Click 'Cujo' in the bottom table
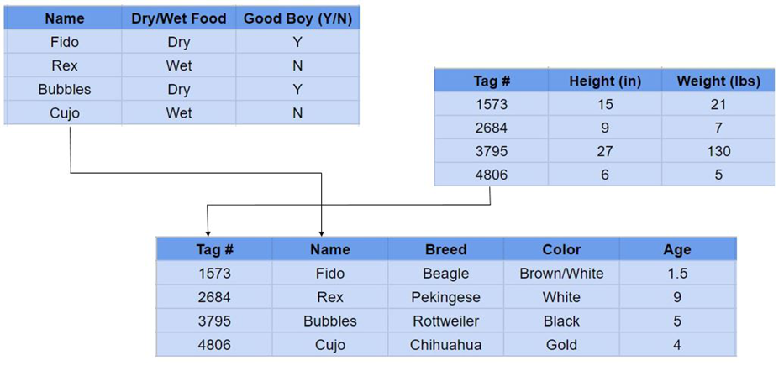Image resolution: width=784 pixels, height=371 pixels. click(x=330, y=344)
